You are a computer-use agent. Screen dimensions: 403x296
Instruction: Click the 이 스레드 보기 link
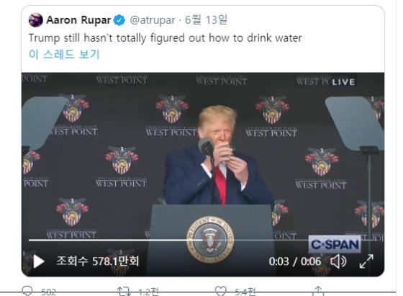64,54
